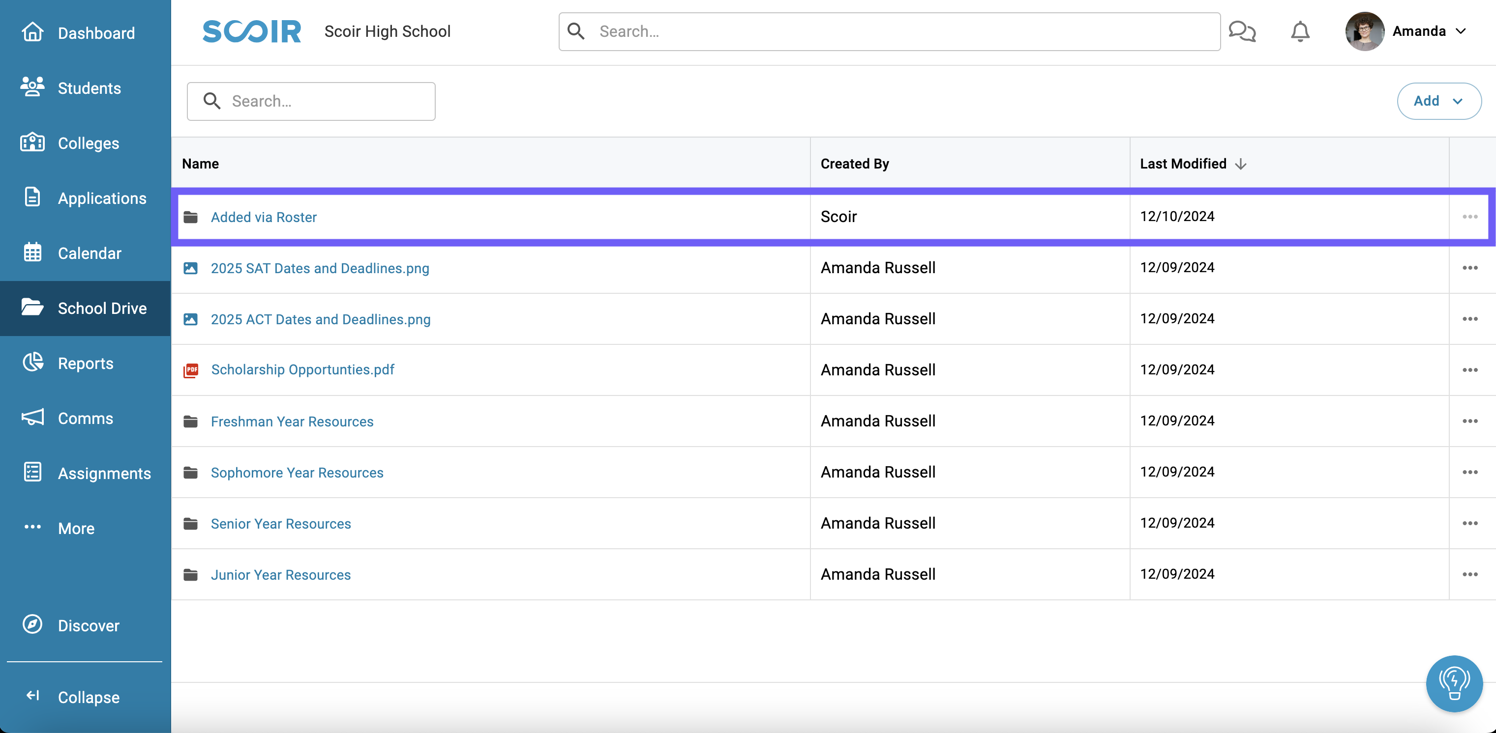Sort by Created By column header

click(854, 164)
